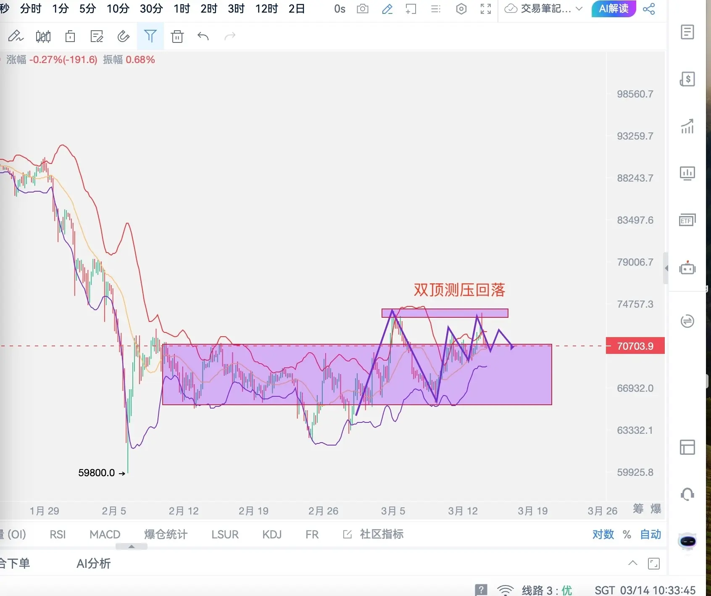Viewport: 711px width, 596px height.
Task: Toggle the MACD indicator
Action: point(105,534)
